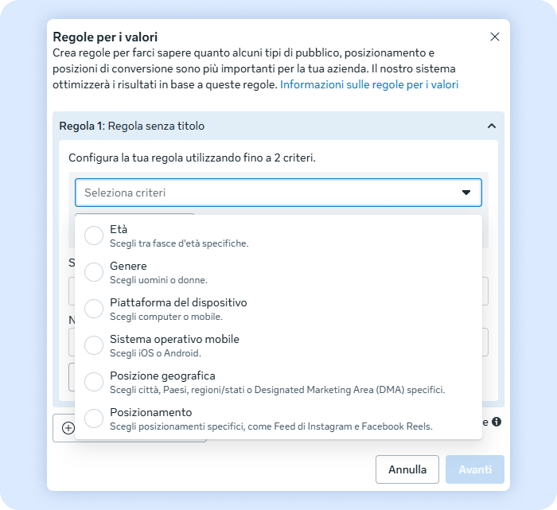This screenshot has height=510, width=557.
Task: Select the Età radio button
Action: (94, 236)
